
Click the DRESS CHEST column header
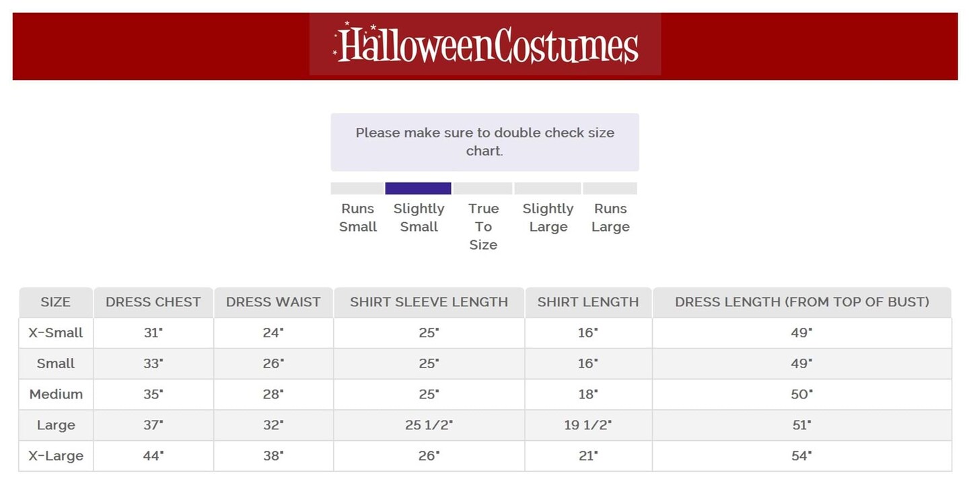click(153, 302)
